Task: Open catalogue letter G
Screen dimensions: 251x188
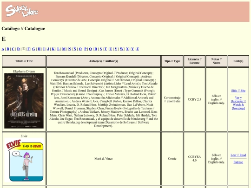Action: click(33, 49)
